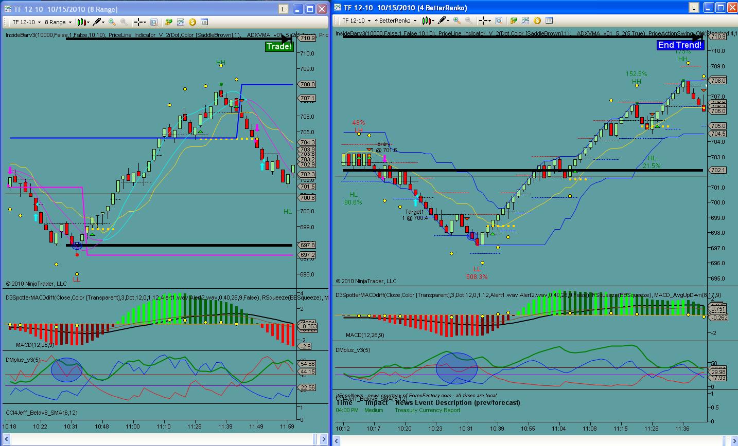Zoom in on the 8 Range chart
This screenshot has height=446, width=738.
112,22
